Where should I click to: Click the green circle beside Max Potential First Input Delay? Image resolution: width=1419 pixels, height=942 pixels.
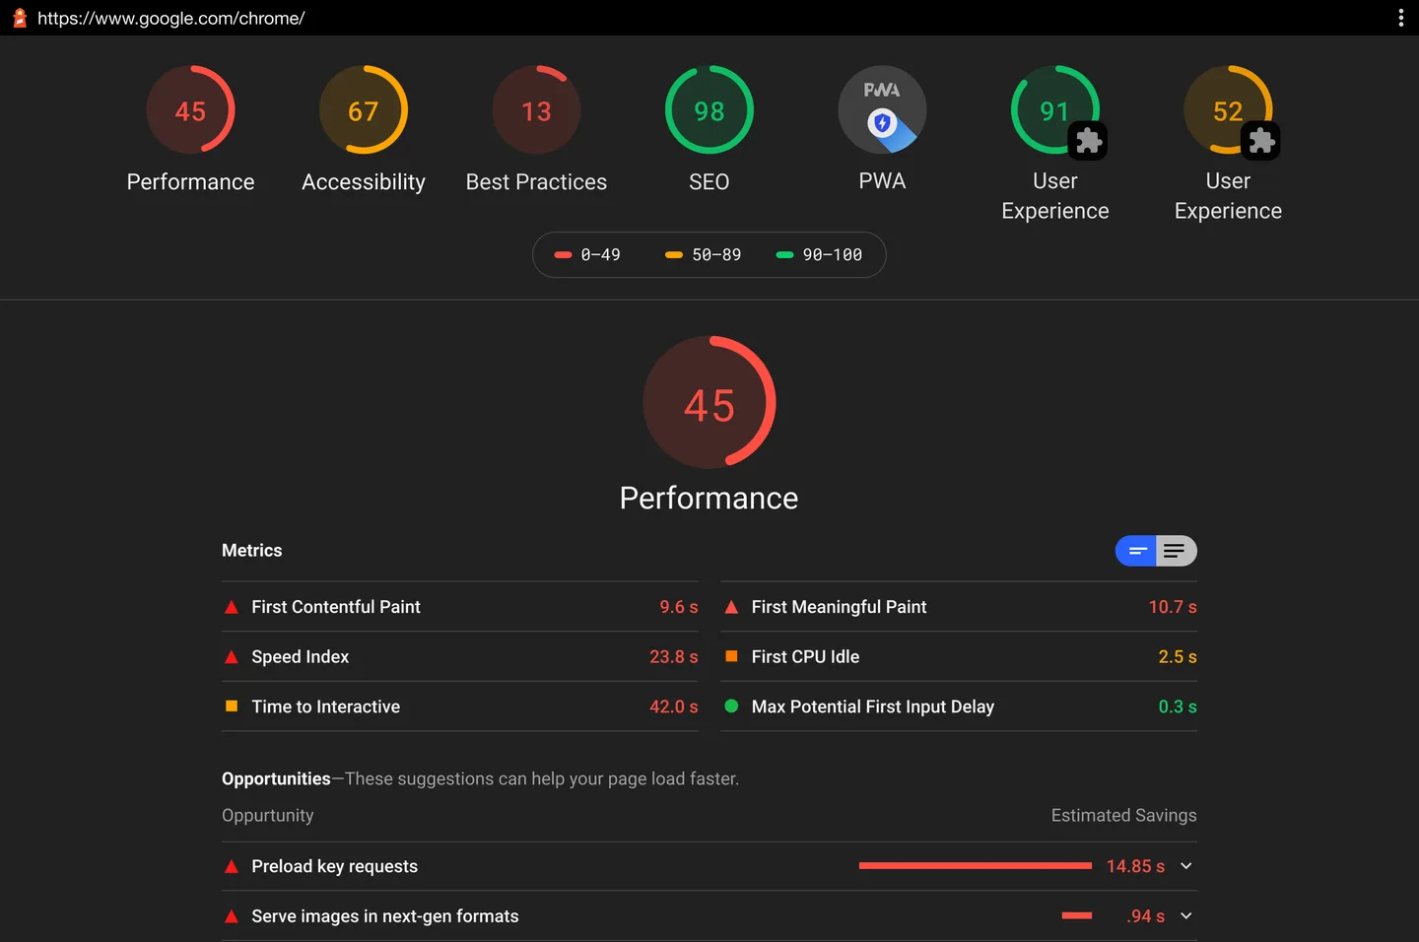pos(731,706)
